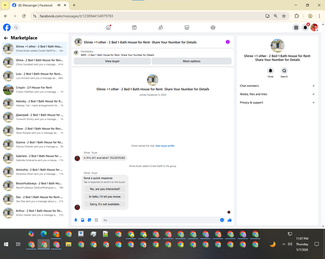Open the Marketplace storefront icon
The height and width of the screenshot is (259, 325).
(187, 27)
